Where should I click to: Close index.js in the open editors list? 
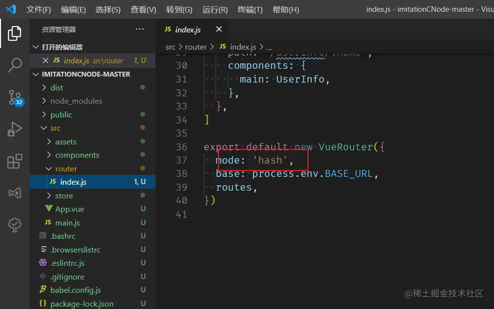click(x=45, y=60)
